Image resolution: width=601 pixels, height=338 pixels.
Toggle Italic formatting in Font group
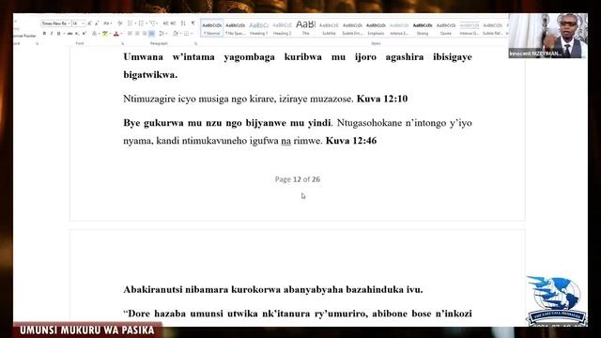click(x=52, y=34)
